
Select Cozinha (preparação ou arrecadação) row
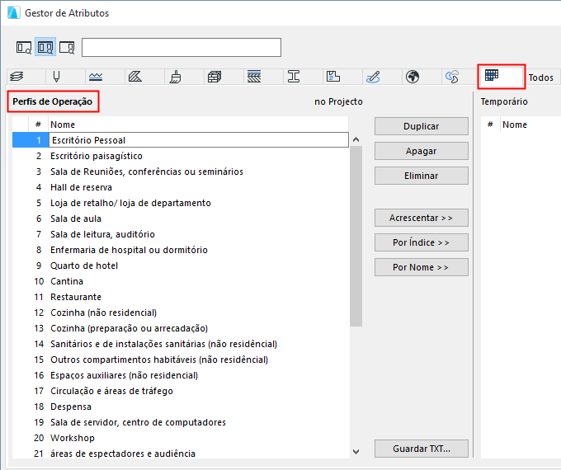181,328
